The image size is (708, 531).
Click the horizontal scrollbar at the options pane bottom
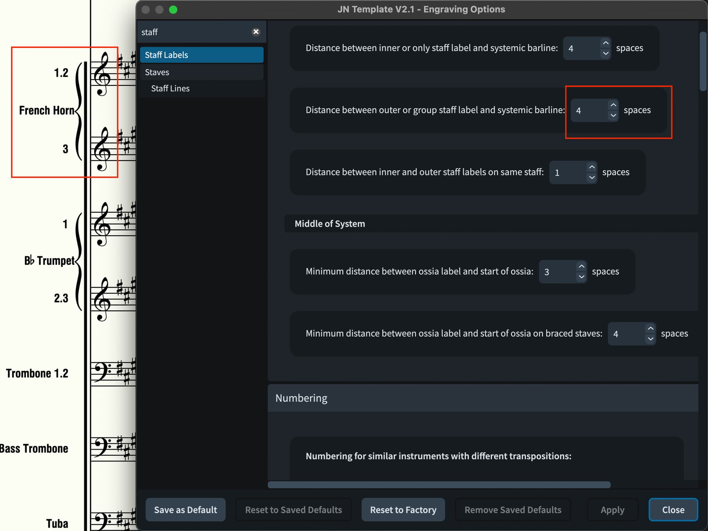click(x=439, y=485)
